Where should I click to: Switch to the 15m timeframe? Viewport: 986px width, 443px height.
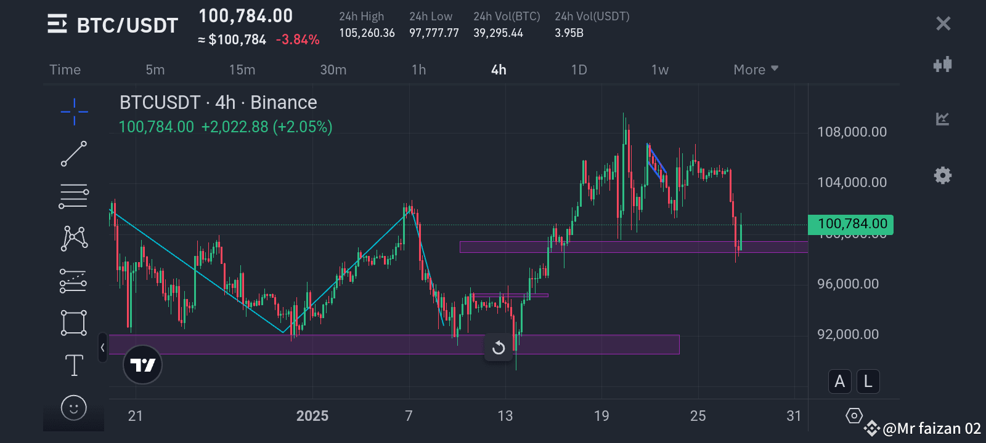coord(242,70)
